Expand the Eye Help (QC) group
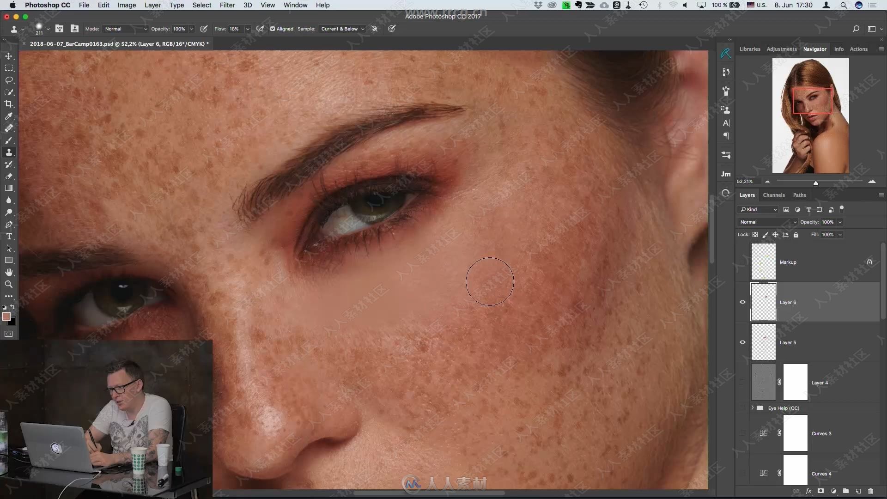This screenshot has width=887, height=499. [753, 408]
